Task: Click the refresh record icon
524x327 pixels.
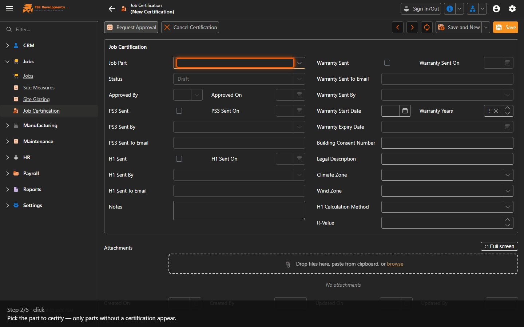Action: pos(427,27)
